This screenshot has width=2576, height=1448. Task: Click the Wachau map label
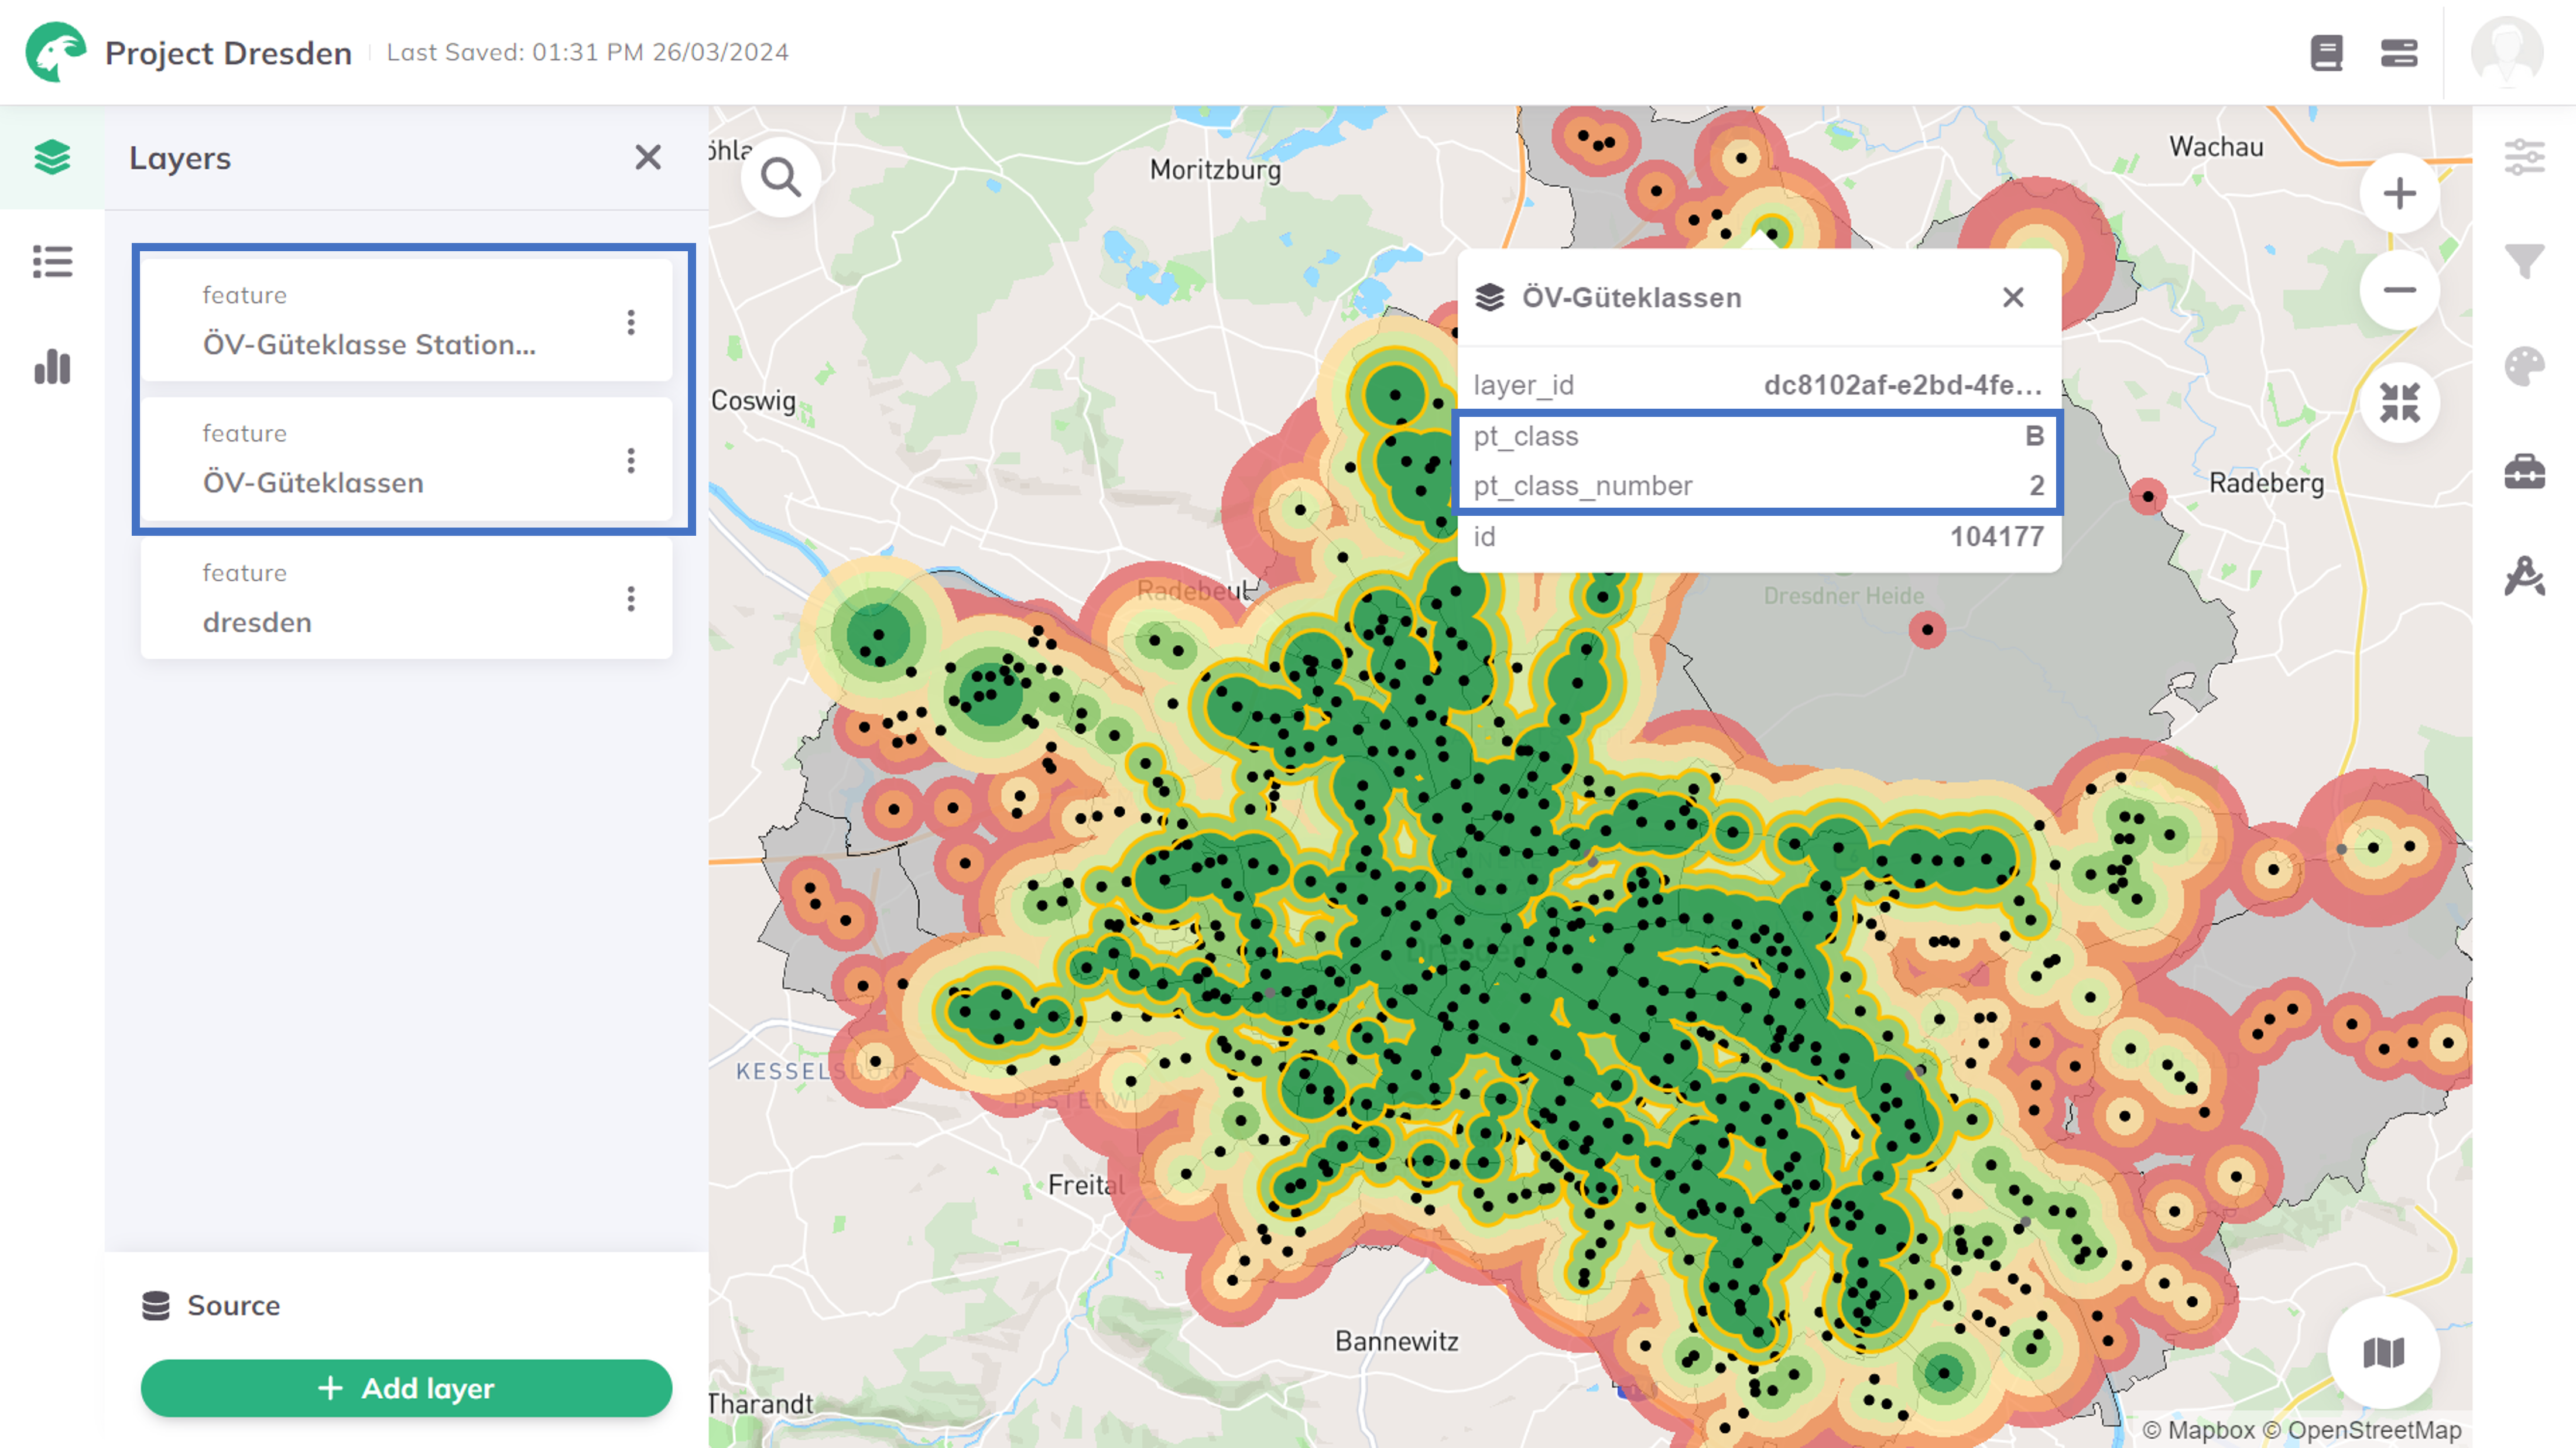pyautogui.click(x=2215, y=146)
